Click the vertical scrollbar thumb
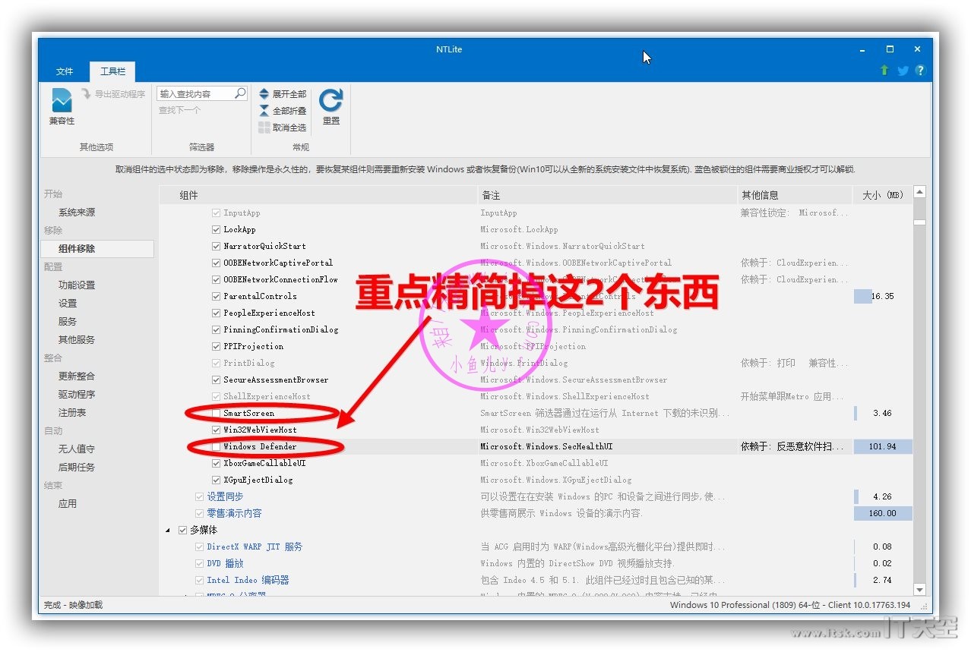 (x=919, y=222)
